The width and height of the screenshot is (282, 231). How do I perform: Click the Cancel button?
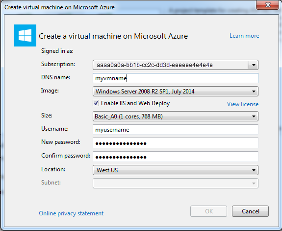coord(250,211)
